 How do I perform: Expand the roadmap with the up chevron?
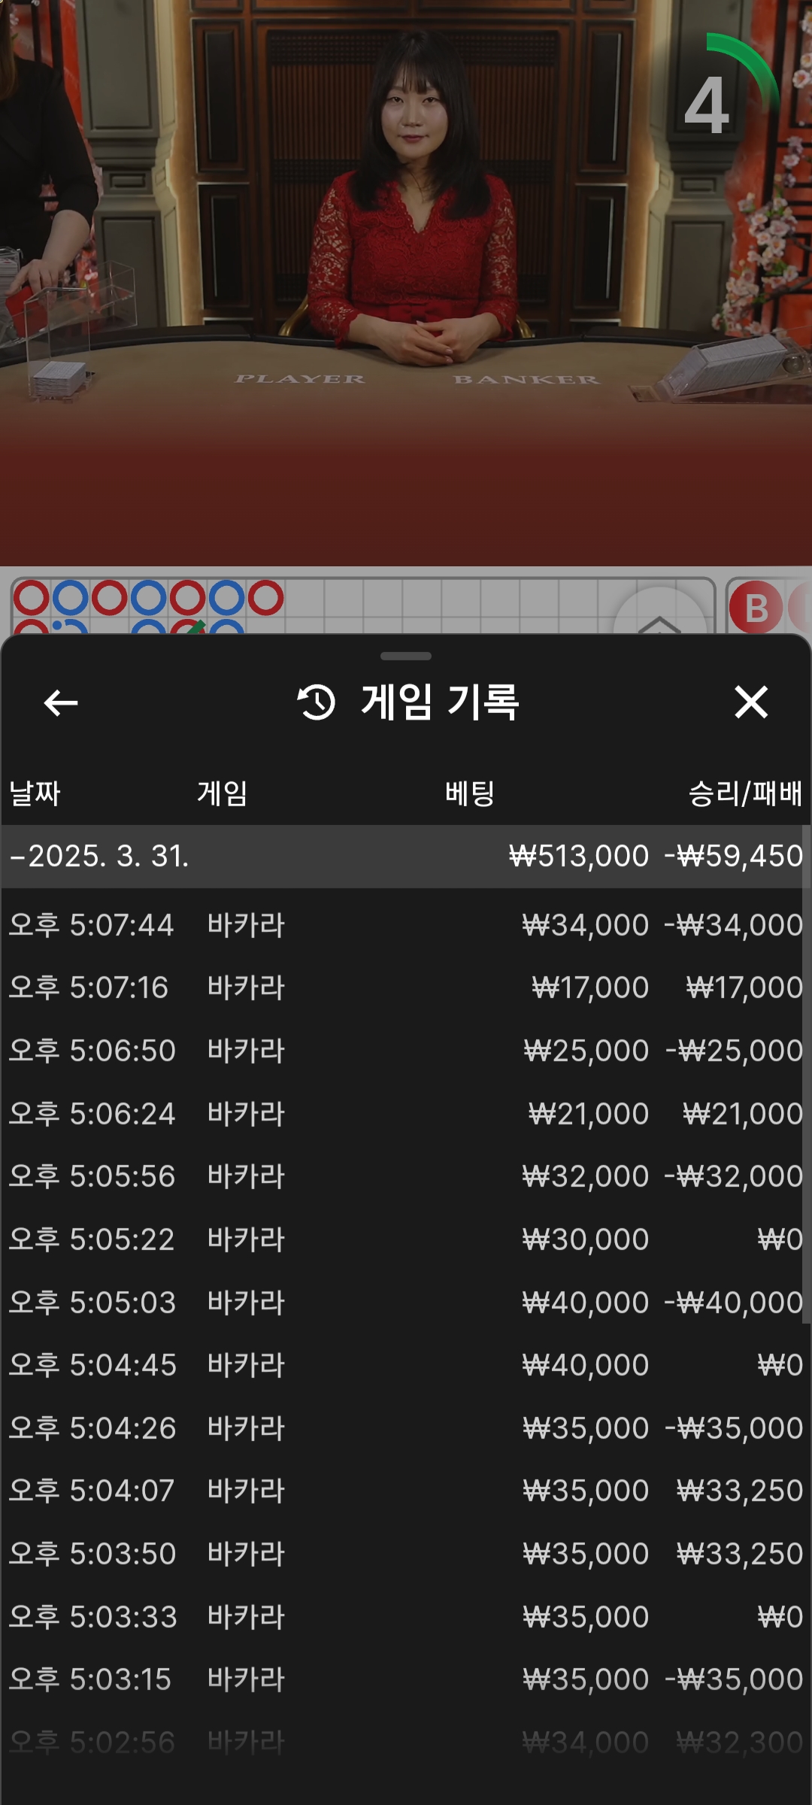[659, 618]
